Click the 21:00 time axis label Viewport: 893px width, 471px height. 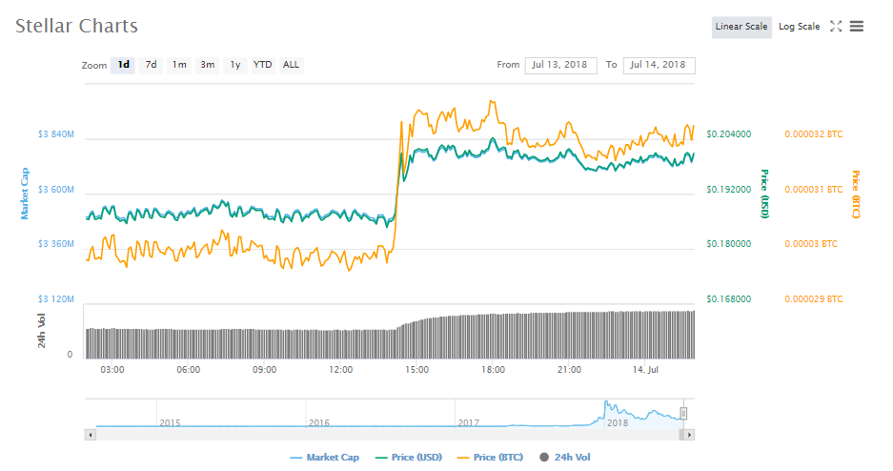click(569, 370)
